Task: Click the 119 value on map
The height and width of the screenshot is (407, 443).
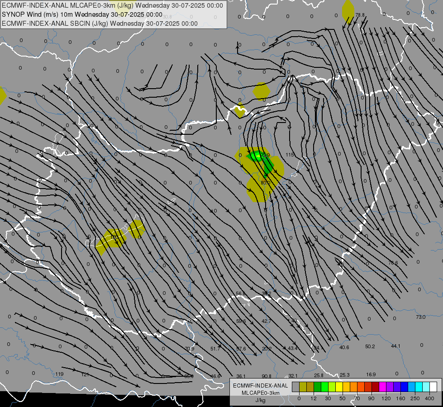Action: click(x=59, y=374)
